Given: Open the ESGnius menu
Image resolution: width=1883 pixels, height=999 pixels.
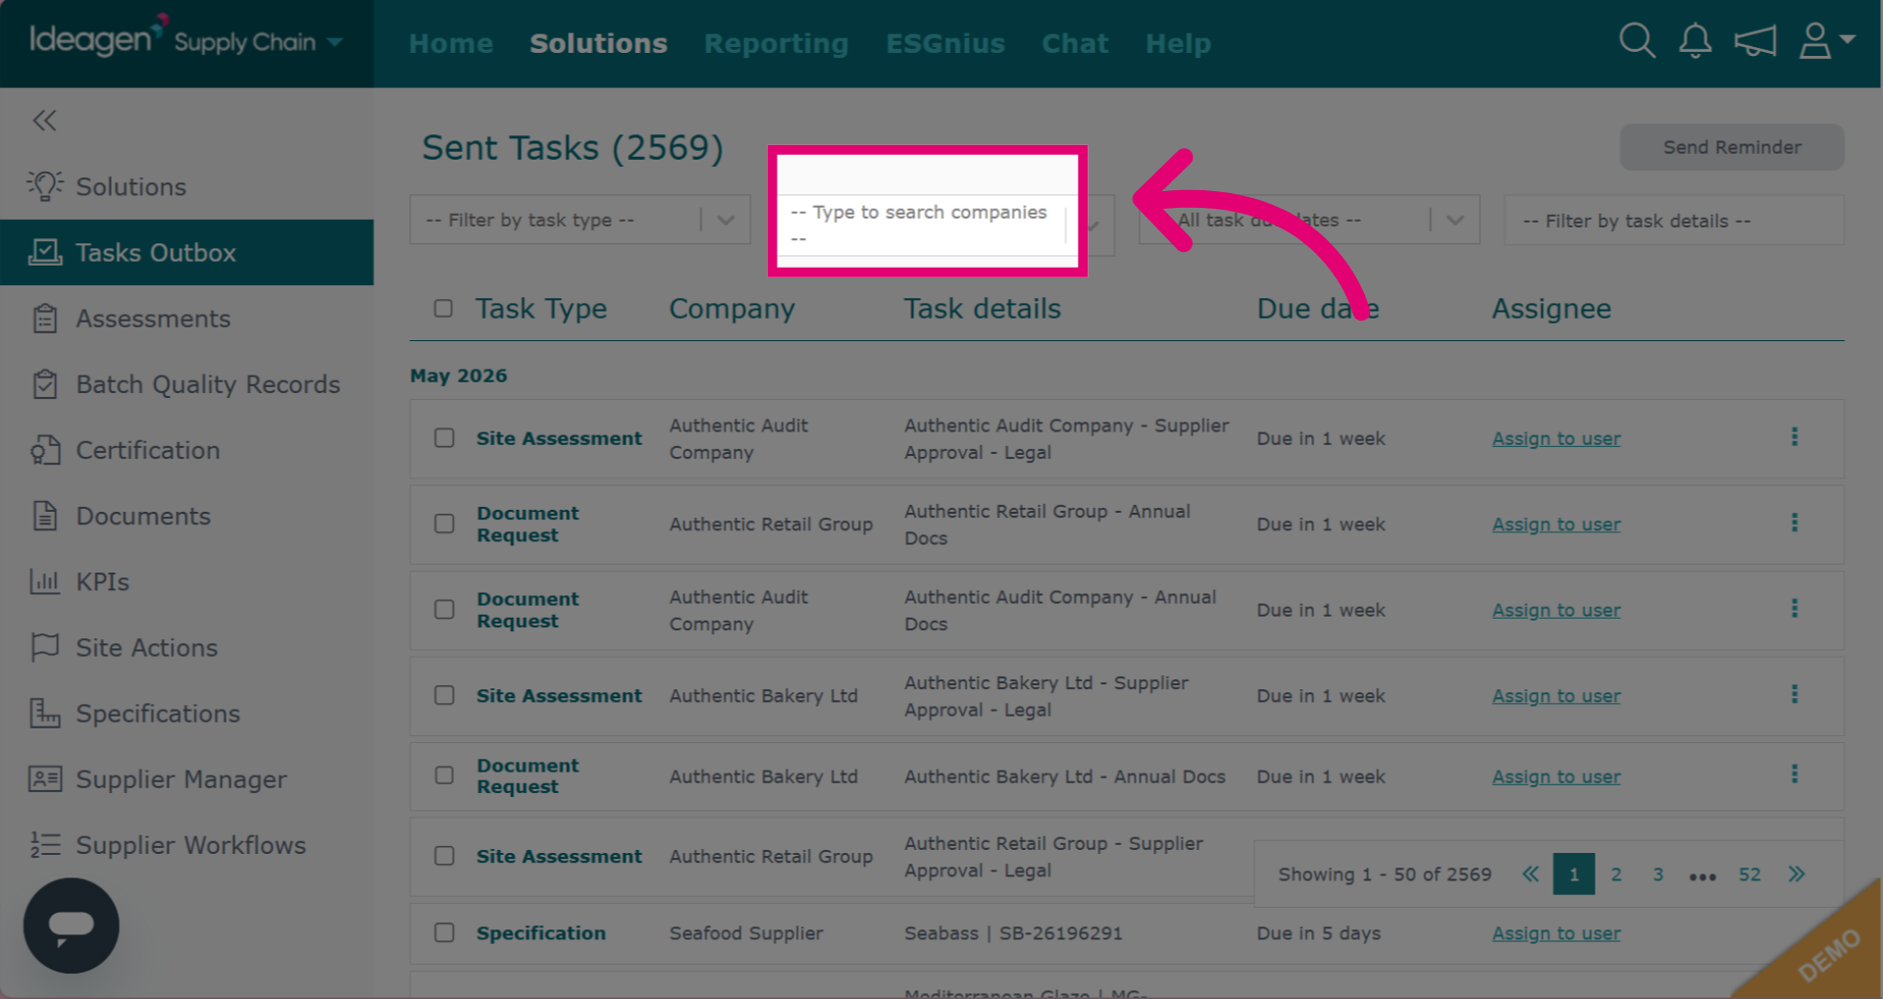Looking at the screenshot, I should (945, 43).
